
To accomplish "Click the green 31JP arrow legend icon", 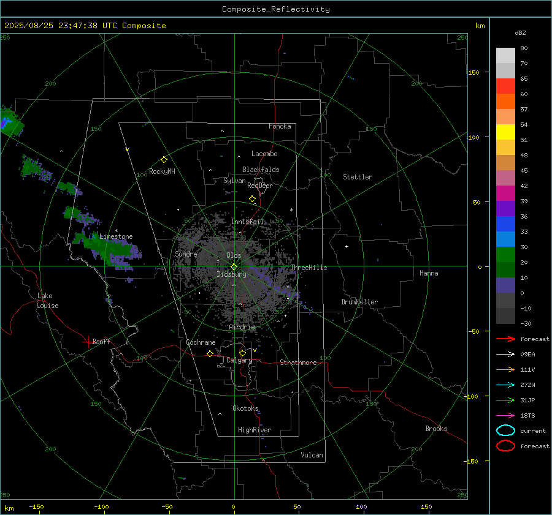I will coord(505,400).
